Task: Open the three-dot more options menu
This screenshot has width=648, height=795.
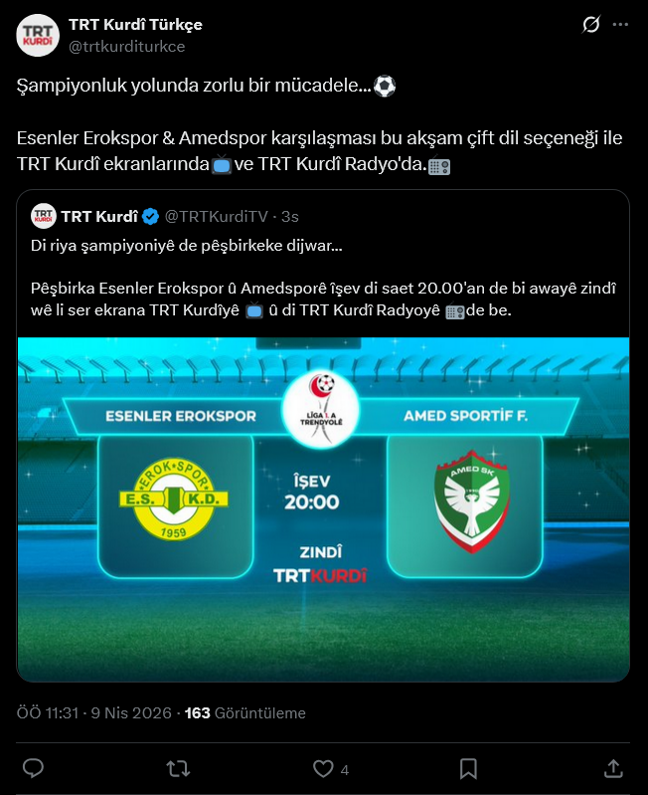Action: [x=620, y=24]
